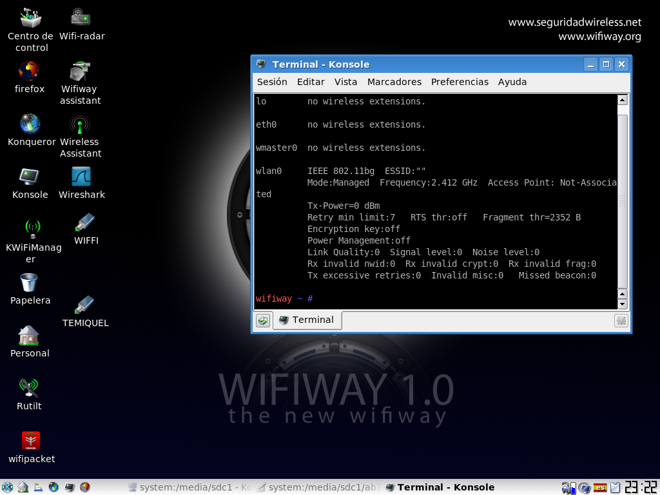The height and width of the screenshot is (495, 660).
Task: Click the Link Quality:0 text
Action: point(343,252)
